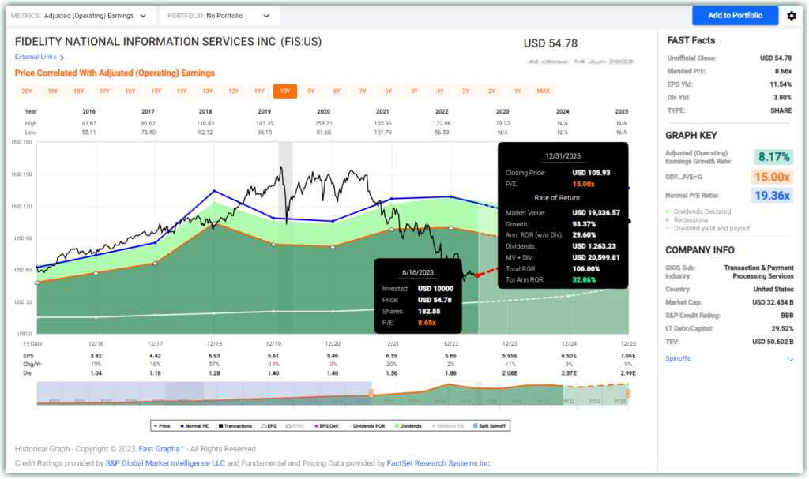Image resolution: width=809 pixels, height=479 pixels.
Task: Select the 18Y time range
Action: click(x=78, y=92)
